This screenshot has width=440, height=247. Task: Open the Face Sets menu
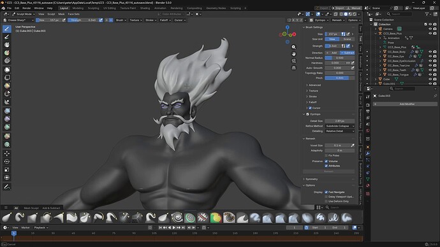click(73, 14)
